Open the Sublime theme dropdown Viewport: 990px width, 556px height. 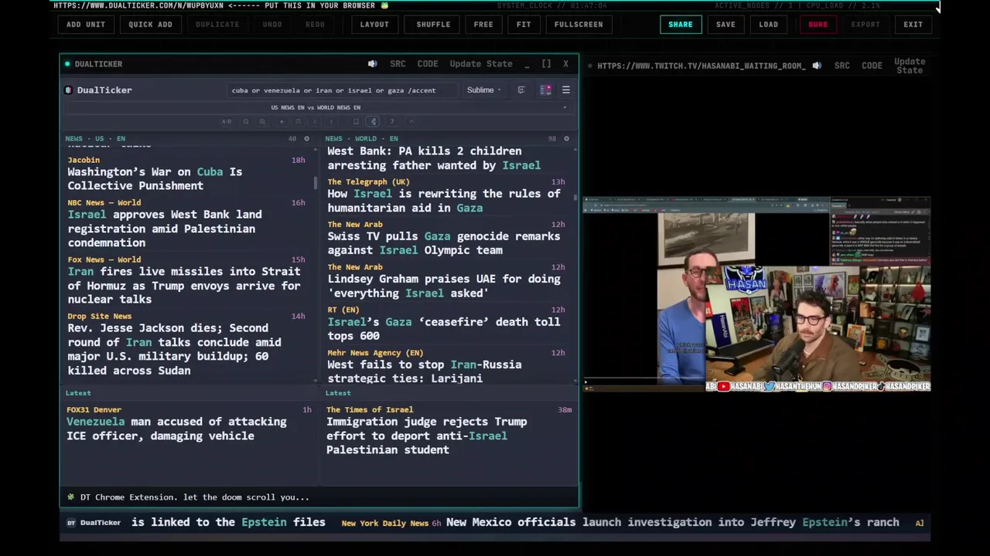pos(483,90)
